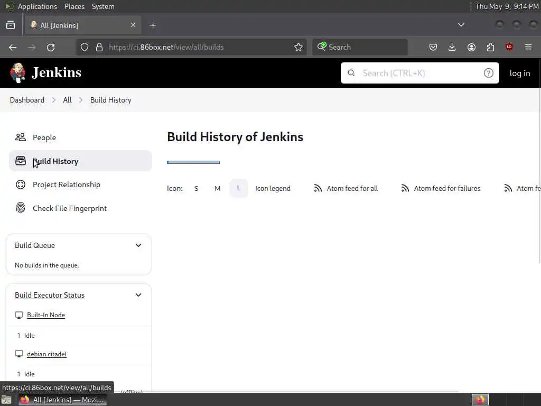Image resolution: width=541 pixels, height=406 pixels.
Task: Click the build history loading progress bar
Action: pos(193,162)
